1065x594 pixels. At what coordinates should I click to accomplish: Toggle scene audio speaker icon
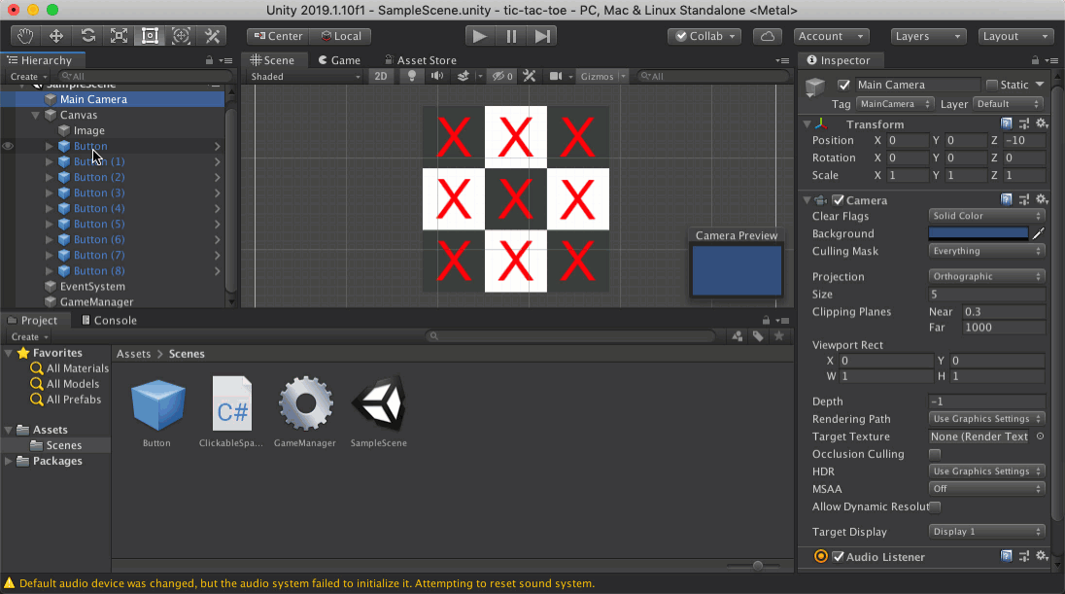(x=436, y=76)
